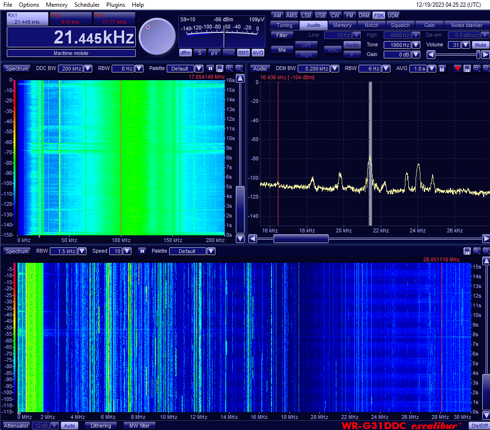Switch to the Notch tab
This screenshot has width=490, height=430.
(371, 25)
